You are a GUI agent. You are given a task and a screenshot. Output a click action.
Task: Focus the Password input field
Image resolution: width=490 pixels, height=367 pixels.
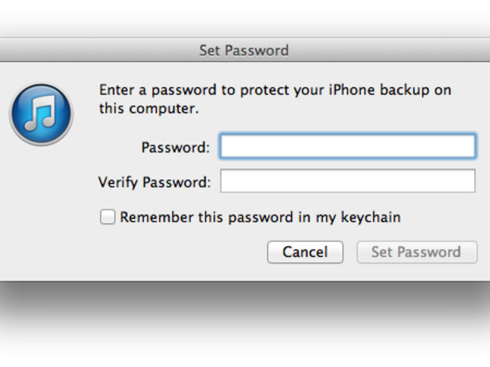[347, 146]
